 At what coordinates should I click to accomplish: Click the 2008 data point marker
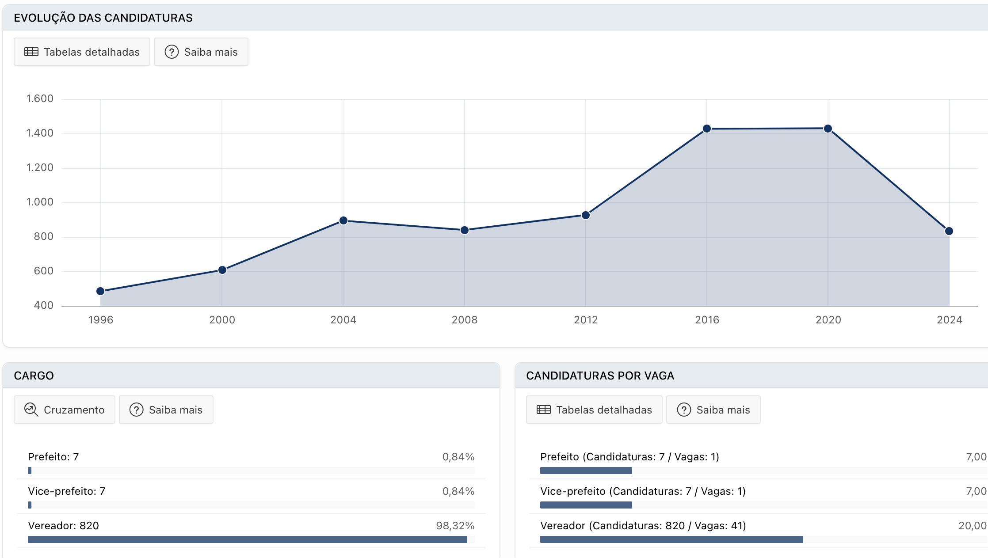[x=465, y=230]
